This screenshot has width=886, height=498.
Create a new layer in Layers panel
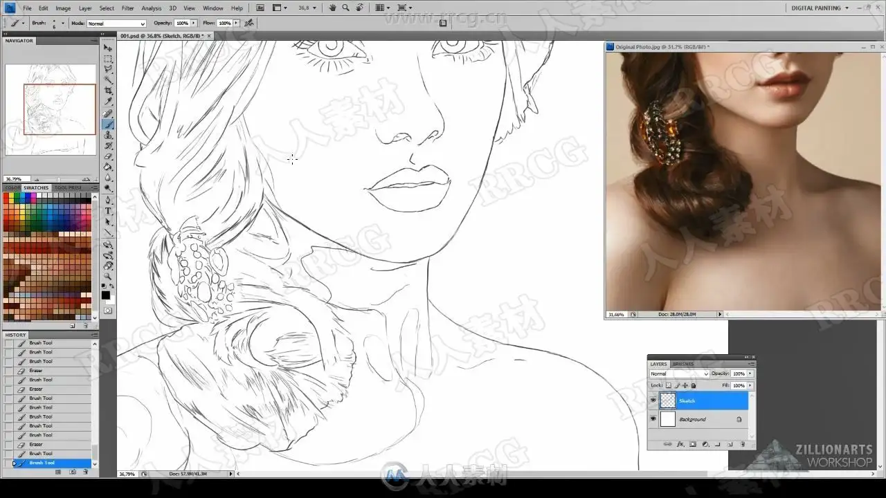coord(730,444)
